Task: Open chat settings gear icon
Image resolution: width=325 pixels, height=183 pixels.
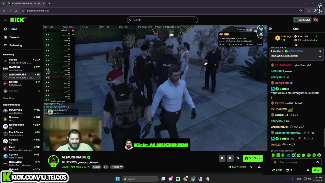Action: point(308,170)
